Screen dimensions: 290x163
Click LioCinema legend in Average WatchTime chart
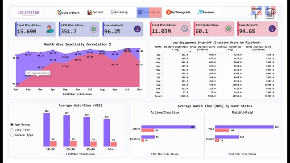[87, 154]
